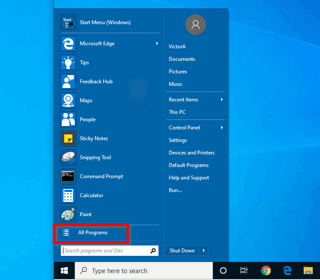
Task: Click the Shut Down button
Action: coord(182,250)
